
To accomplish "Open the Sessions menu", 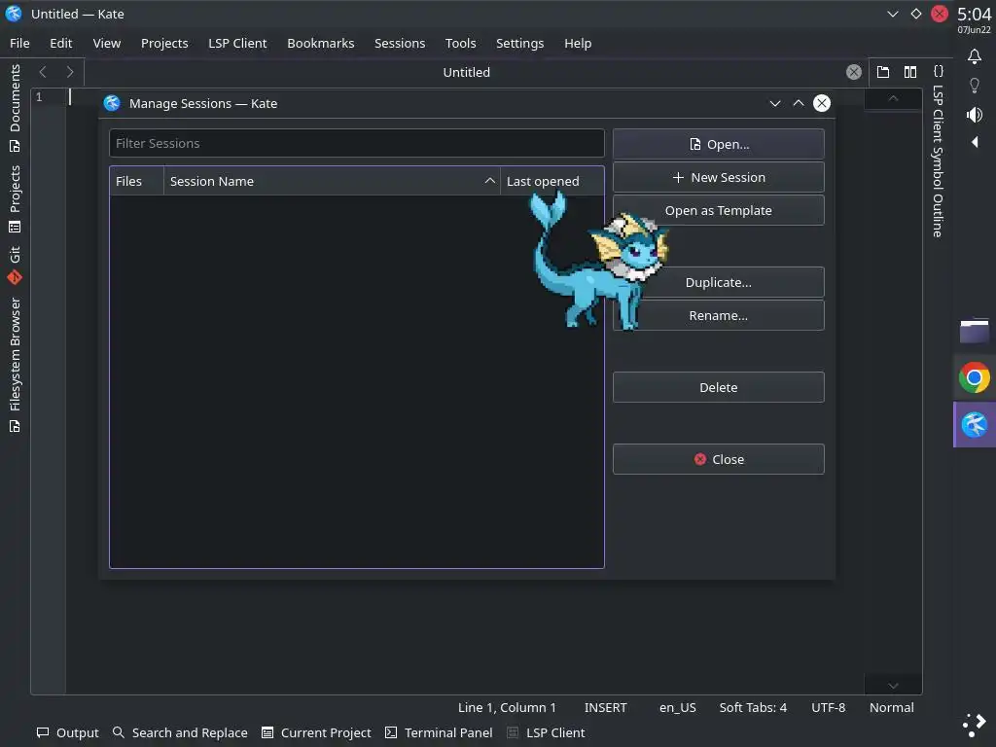I will [400, 43].
